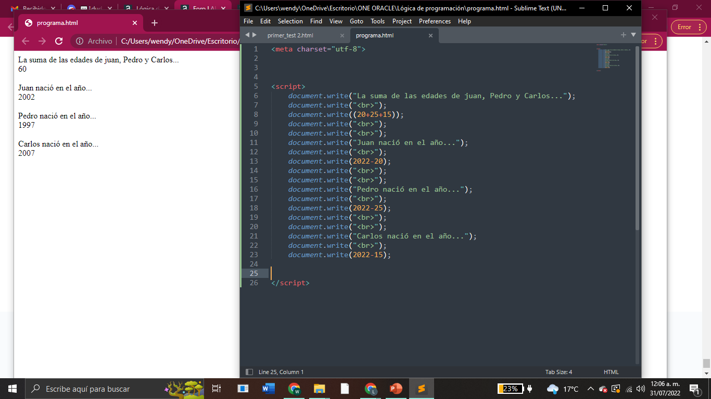Click the site info icon beside Archivo
711x399 pixels.
(80, 41)
